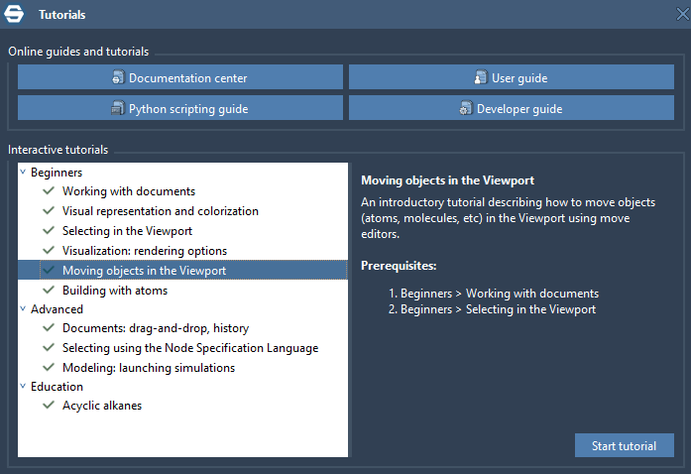Image resolution: width=691 pixels, height=474 pixels.
Task: Click checkmark beside Moving objects in the Viewport
Action: click(x=49, y=270)
